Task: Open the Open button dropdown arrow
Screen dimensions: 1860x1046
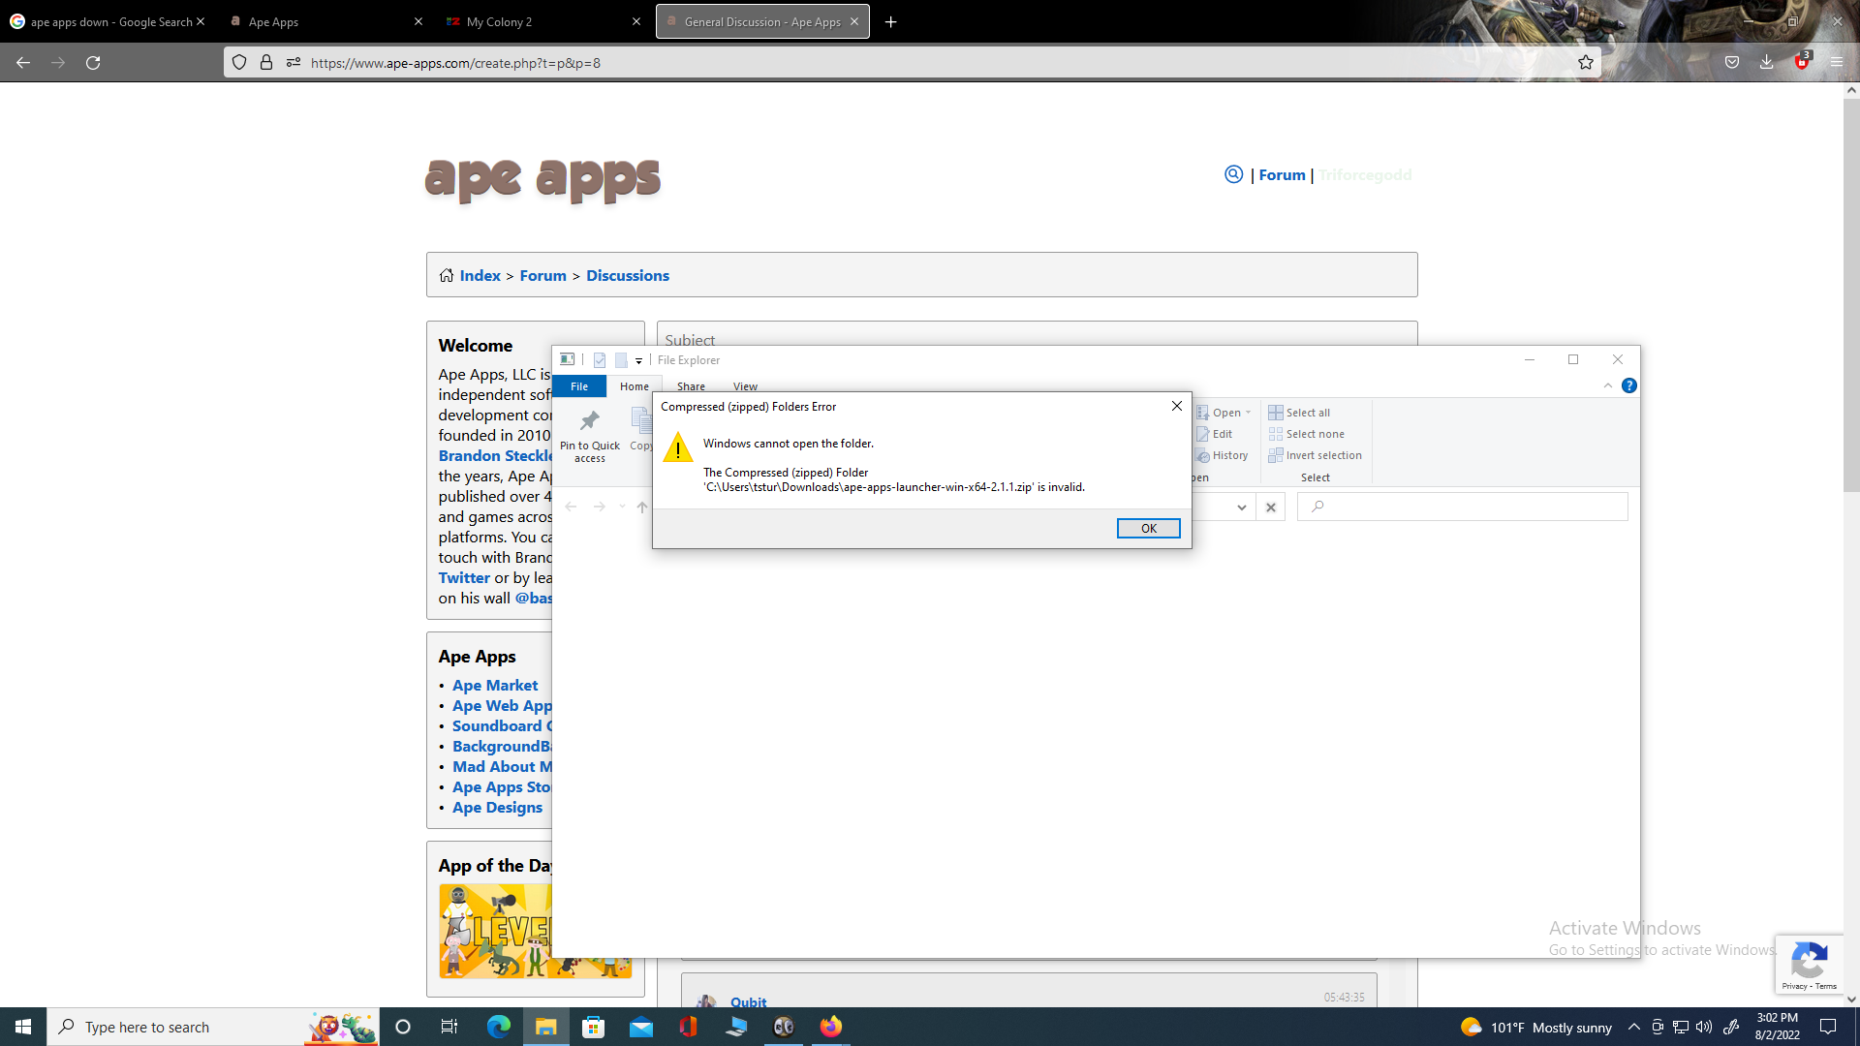Action: 1248,413
